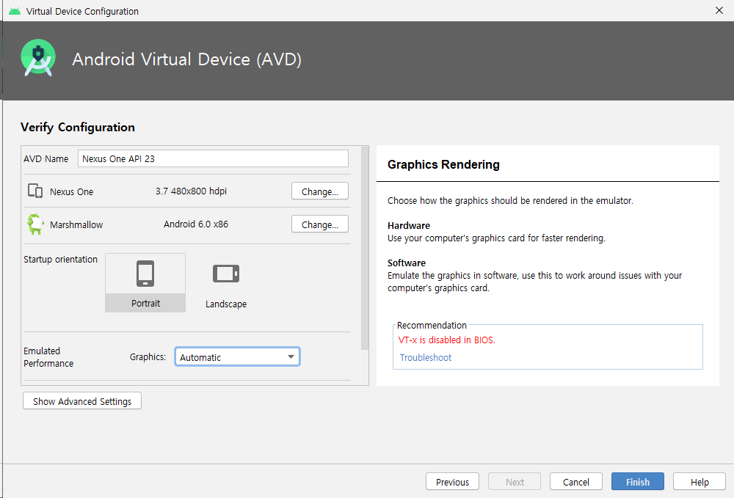The image size is (734, 498).
Task: Click the Marshmallow Android mascot icon
Action: pos(34,224)
